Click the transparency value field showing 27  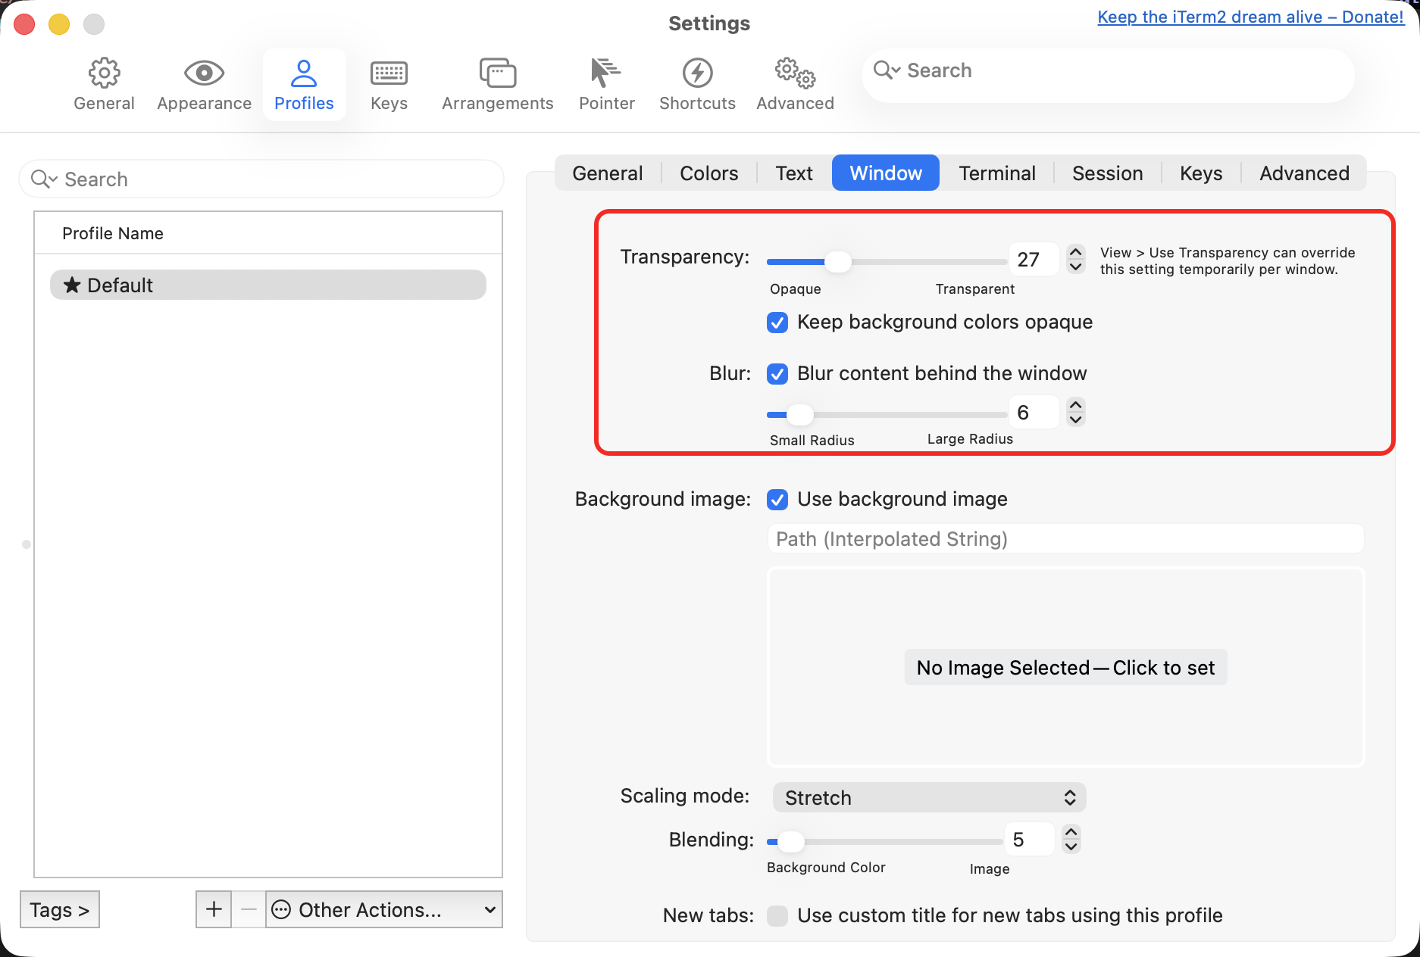coord(1034,260)
